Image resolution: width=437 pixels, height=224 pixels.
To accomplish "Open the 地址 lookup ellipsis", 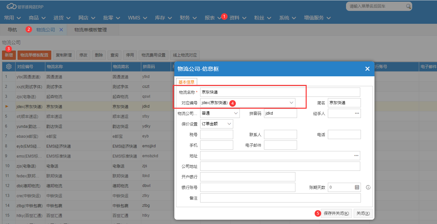I will [356, 156].
